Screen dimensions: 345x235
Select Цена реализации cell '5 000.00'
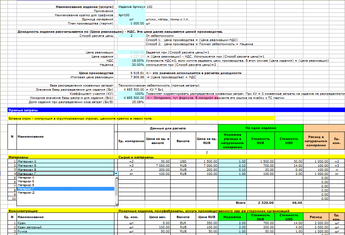tap(131, 52)
